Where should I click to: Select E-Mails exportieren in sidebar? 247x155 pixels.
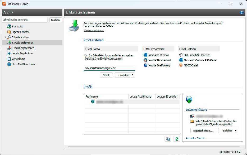tap(23, 48)
